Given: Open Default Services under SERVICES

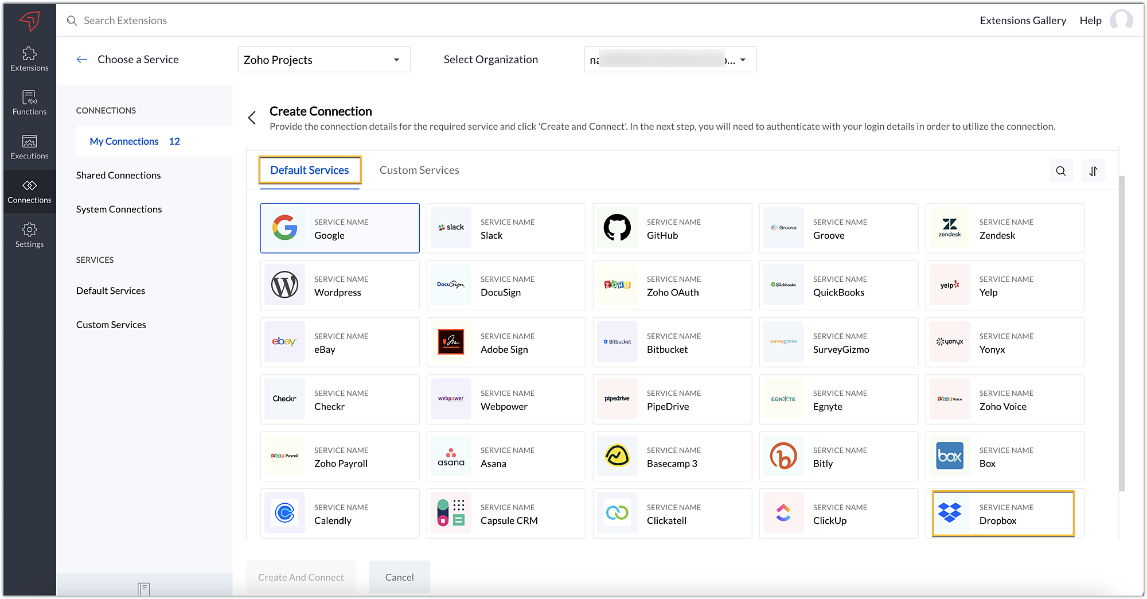Looking at the screenshot, I should [x=111, y=291].
